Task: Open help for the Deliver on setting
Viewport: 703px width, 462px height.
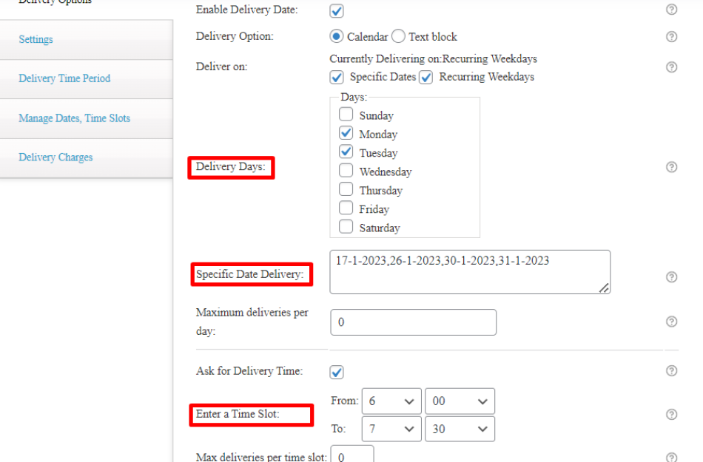Action: point(671,67)
